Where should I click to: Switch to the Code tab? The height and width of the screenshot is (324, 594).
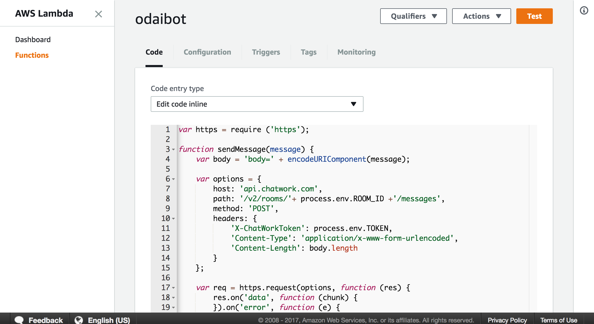[154, 52]
